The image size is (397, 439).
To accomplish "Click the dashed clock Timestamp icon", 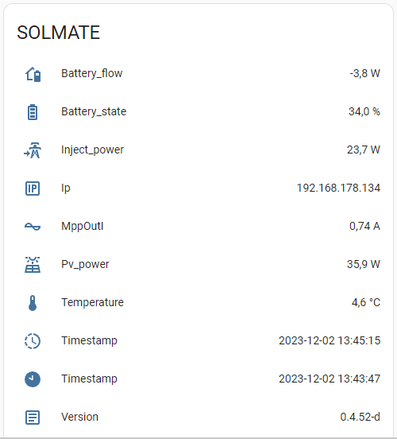I will tap(33, 341).
